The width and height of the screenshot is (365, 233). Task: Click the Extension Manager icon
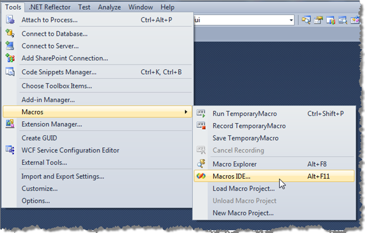coord(10,124)
